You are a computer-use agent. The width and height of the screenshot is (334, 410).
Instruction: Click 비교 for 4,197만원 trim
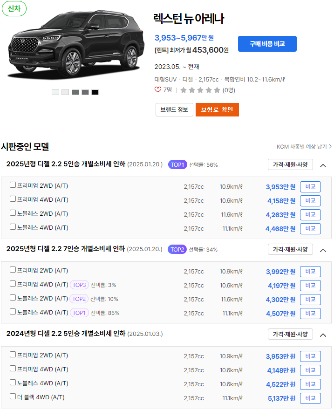(x=310, y=286)
